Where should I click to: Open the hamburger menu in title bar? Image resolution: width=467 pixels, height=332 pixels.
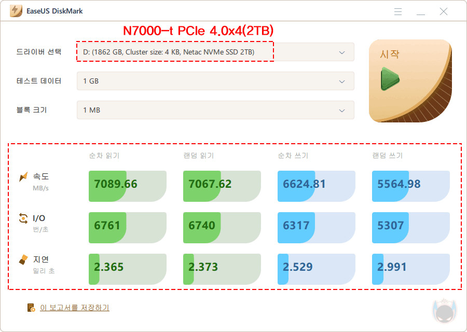click(x=398, y=11)
